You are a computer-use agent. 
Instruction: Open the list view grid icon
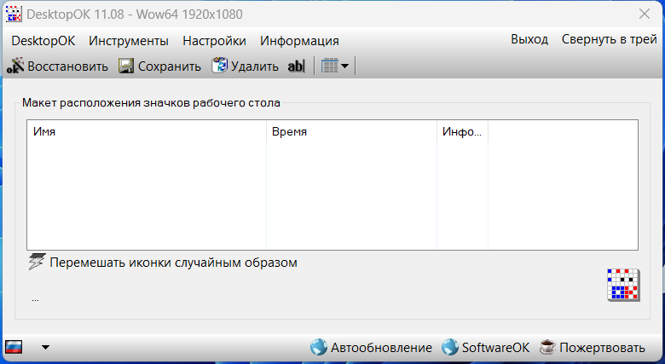tap(330, 66)
